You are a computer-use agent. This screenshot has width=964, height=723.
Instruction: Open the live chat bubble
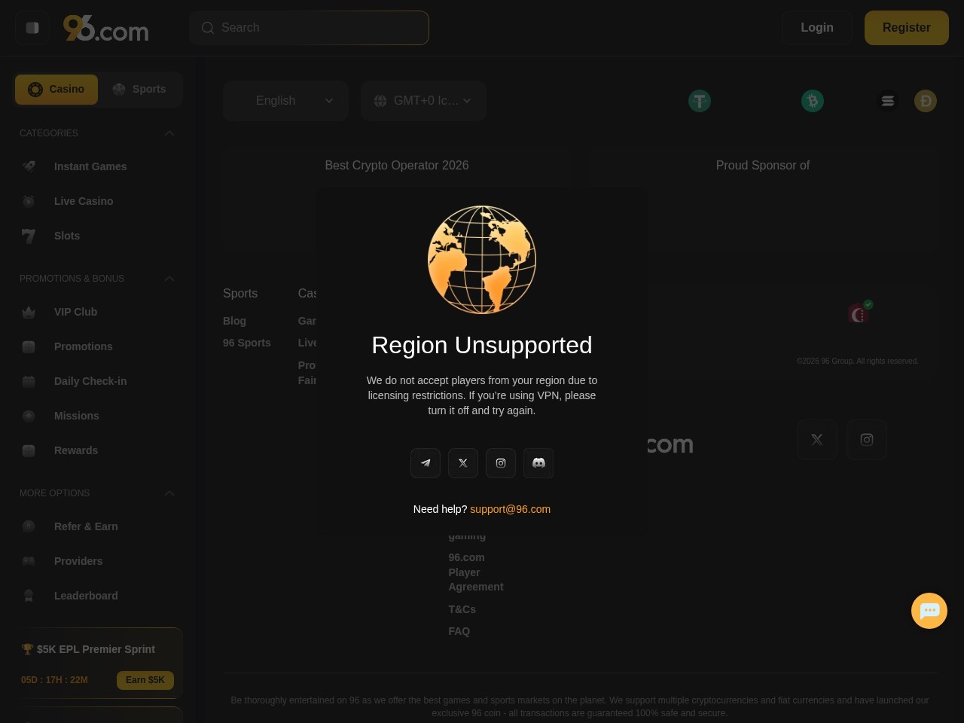pyautogui.click(x=929, y=611)
